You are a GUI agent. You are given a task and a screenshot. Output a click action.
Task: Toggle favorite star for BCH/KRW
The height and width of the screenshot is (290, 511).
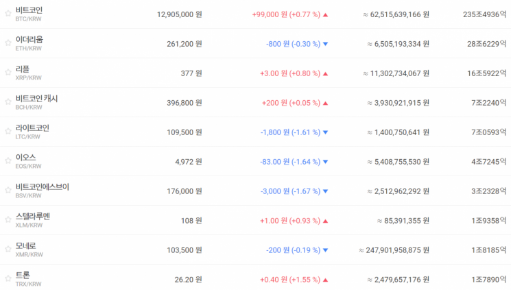pyautogui.click(x=8, y=101)
